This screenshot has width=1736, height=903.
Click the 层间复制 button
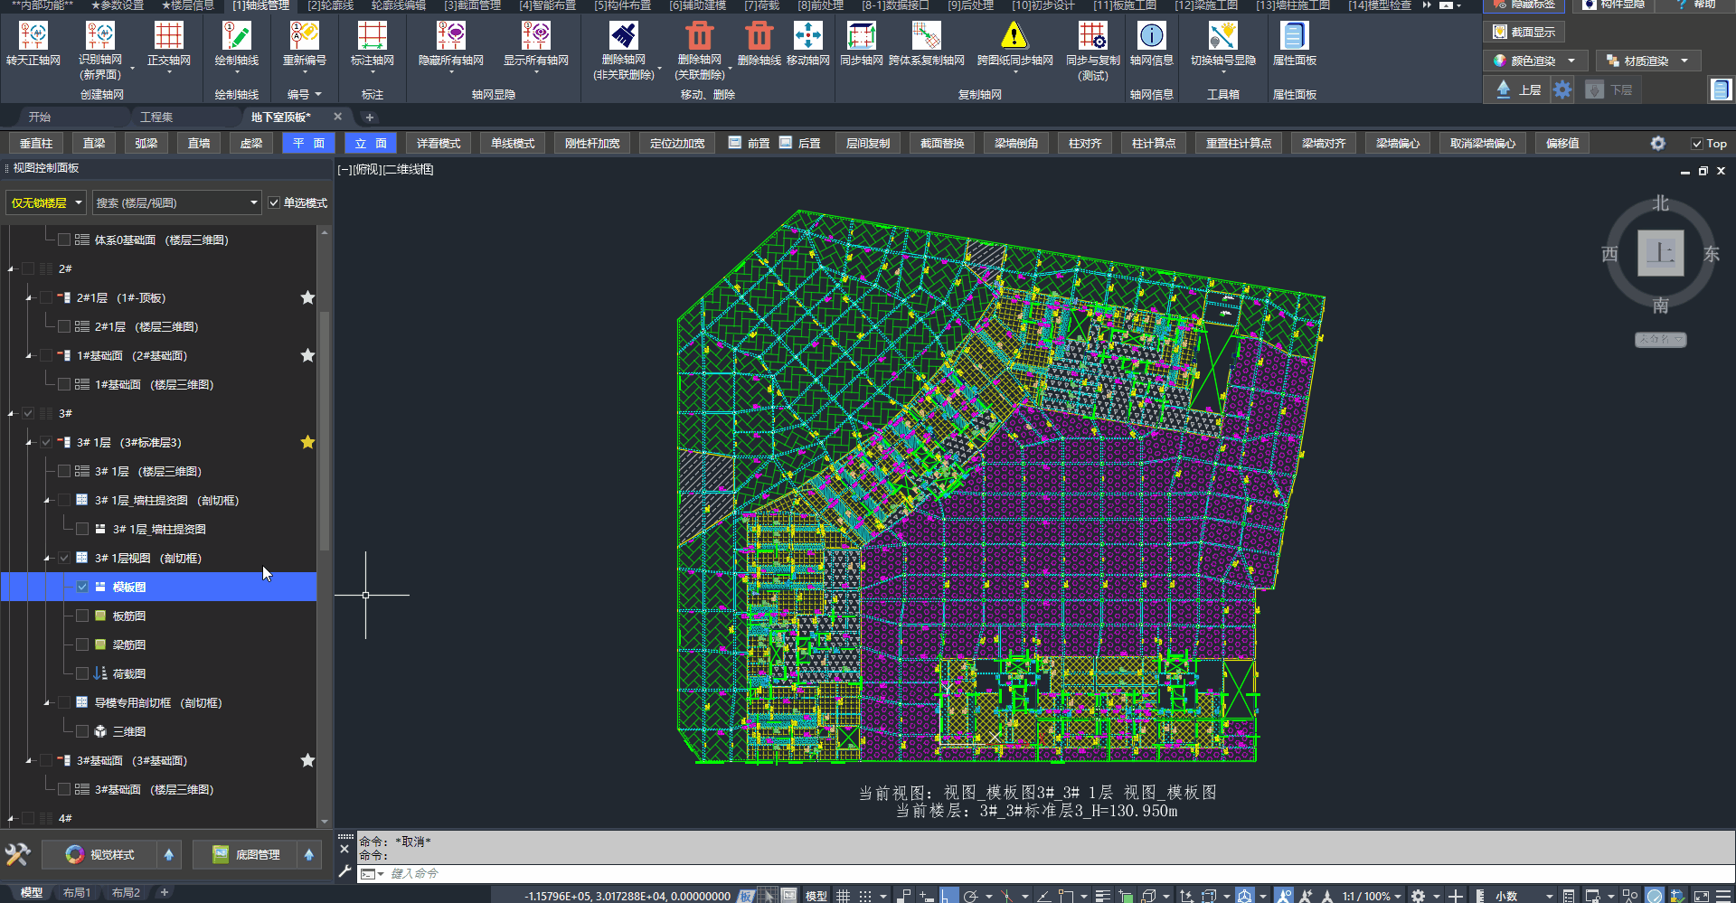pyautogui.click(x=868, y=144)
